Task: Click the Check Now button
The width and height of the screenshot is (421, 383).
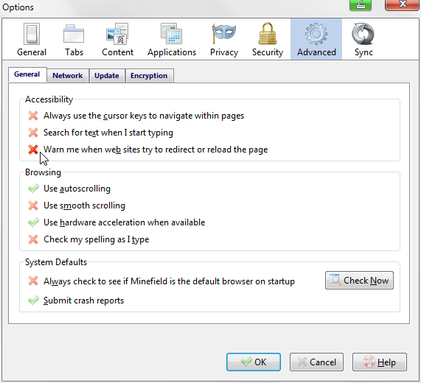Action: click(359, 281)
